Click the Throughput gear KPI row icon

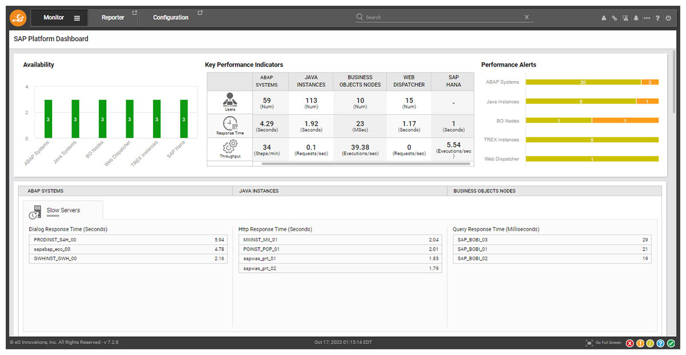230,147
